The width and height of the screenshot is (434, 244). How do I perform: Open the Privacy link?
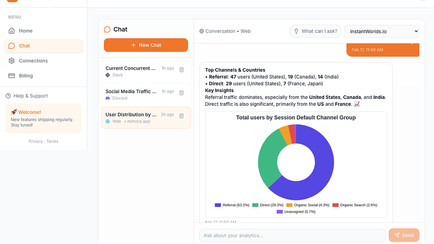tap(35, 141)
